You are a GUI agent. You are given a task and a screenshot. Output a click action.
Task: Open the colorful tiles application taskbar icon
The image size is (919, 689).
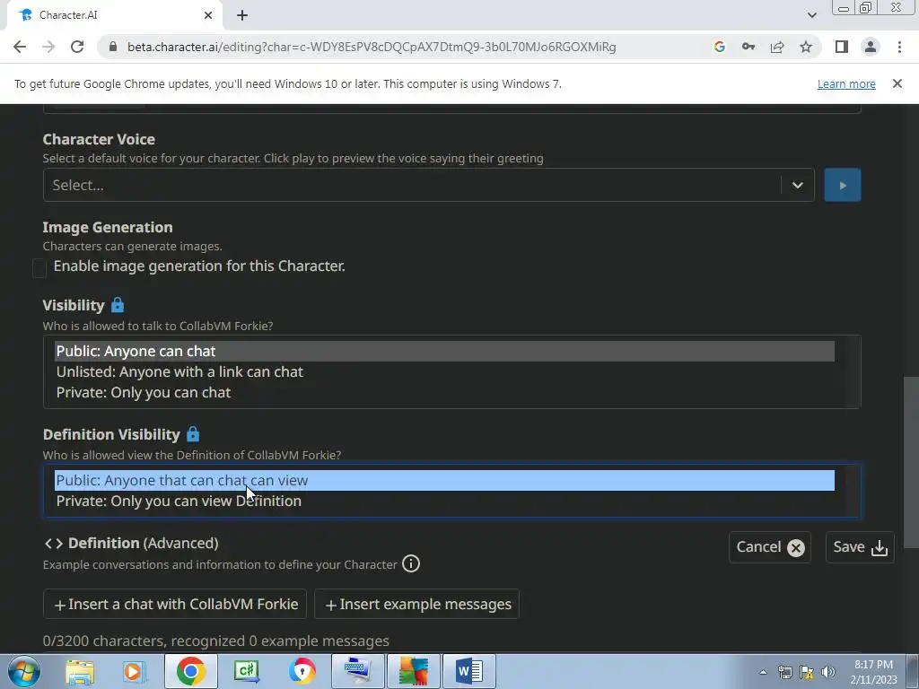[413, 671]
